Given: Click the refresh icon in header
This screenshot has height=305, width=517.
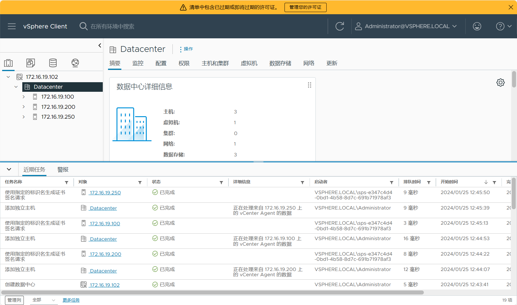Looking at the screenshot, I should [340, 26].
